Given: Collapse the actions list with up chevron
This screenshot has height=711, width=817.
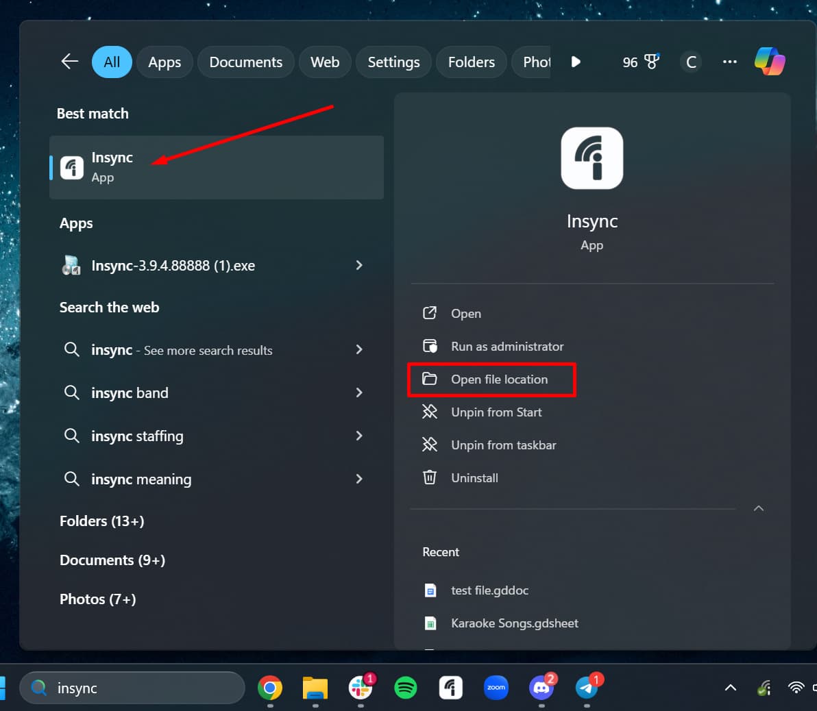Looking at the screenshot, I should coord(759,508).
